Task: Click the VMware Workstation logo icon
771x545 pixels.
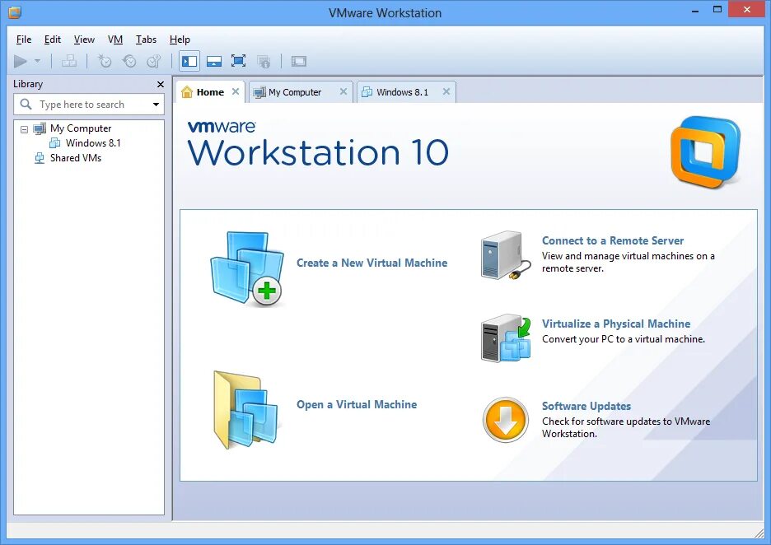Action: pyautogui.click(x=705, y=152)
